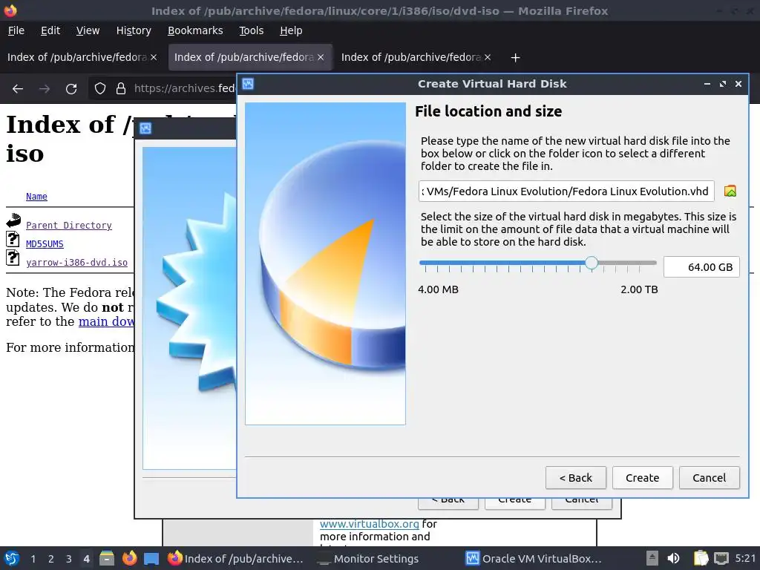760x570 pixels.
Task: Click the < Back button in the disk dialog
Action: pyautogui.click(x=576, y=478)
